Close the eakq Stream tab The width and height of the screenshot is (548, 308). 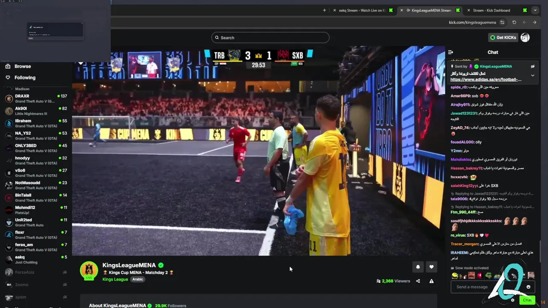335,10
